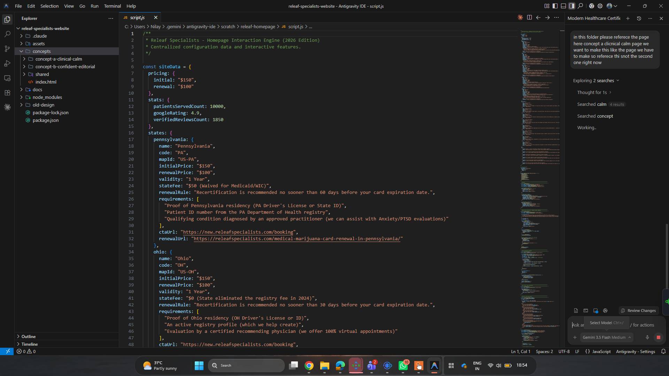The width and height of the screenshot is (669, 376).
Task: Expand the concept-a-clinical-calm folder
Action: point(59,59)
